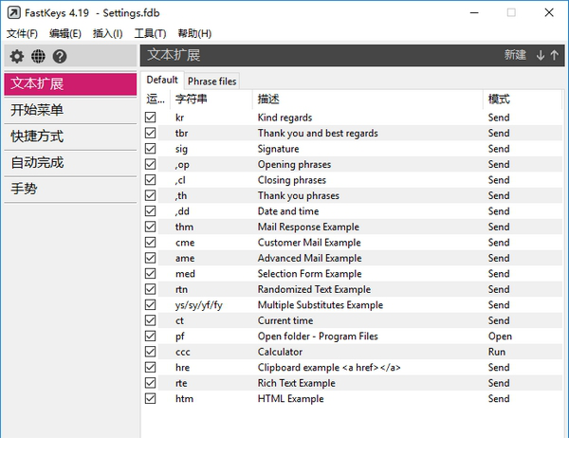Select 开始菜单 in the sidebar
Image resolution: width=569 pixels, height=455 pixels.
pyautogui.click(x=38, y=110)
